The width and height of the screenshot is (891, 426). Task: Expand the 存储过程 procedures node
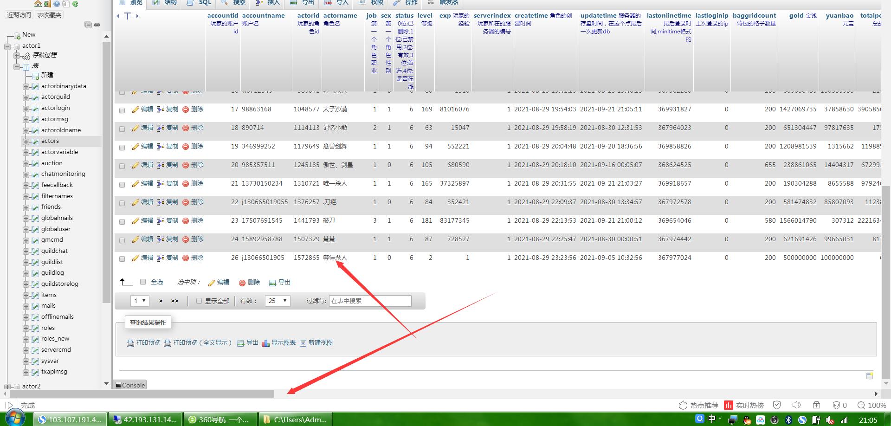17,56
